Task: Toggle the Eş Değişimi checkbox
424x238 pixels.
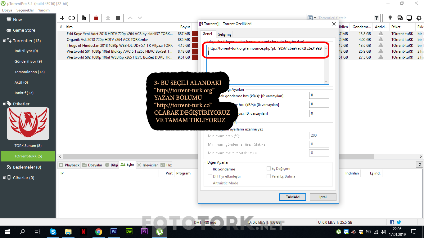Action: [269, 169]
